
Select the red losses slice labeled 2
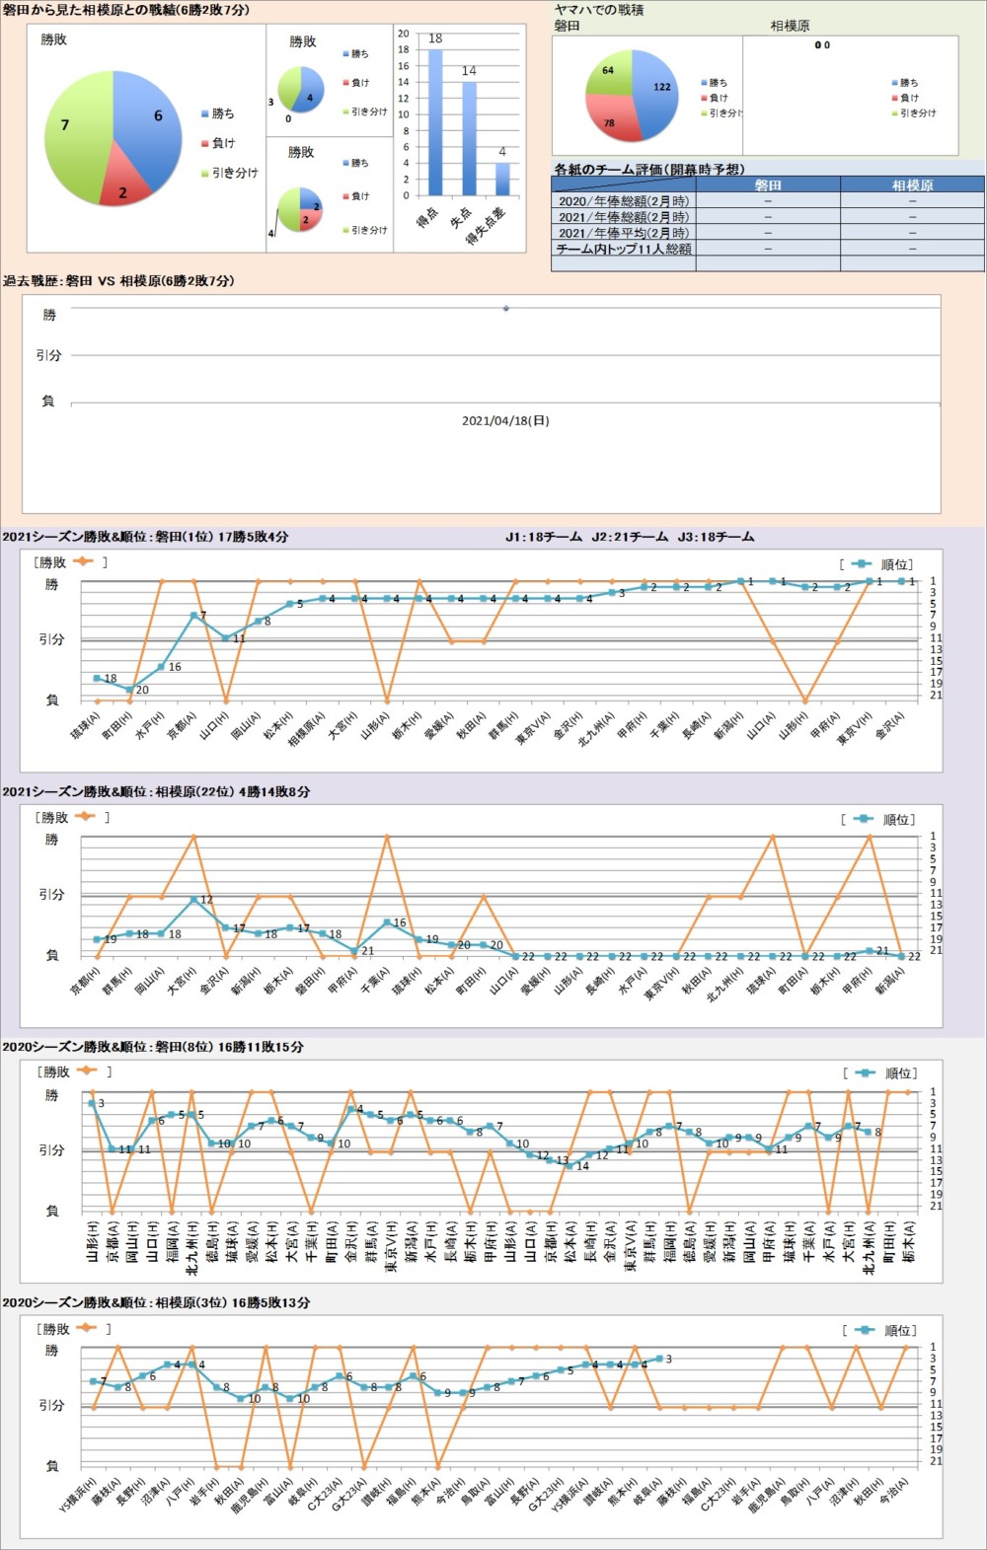coord(124,184)
